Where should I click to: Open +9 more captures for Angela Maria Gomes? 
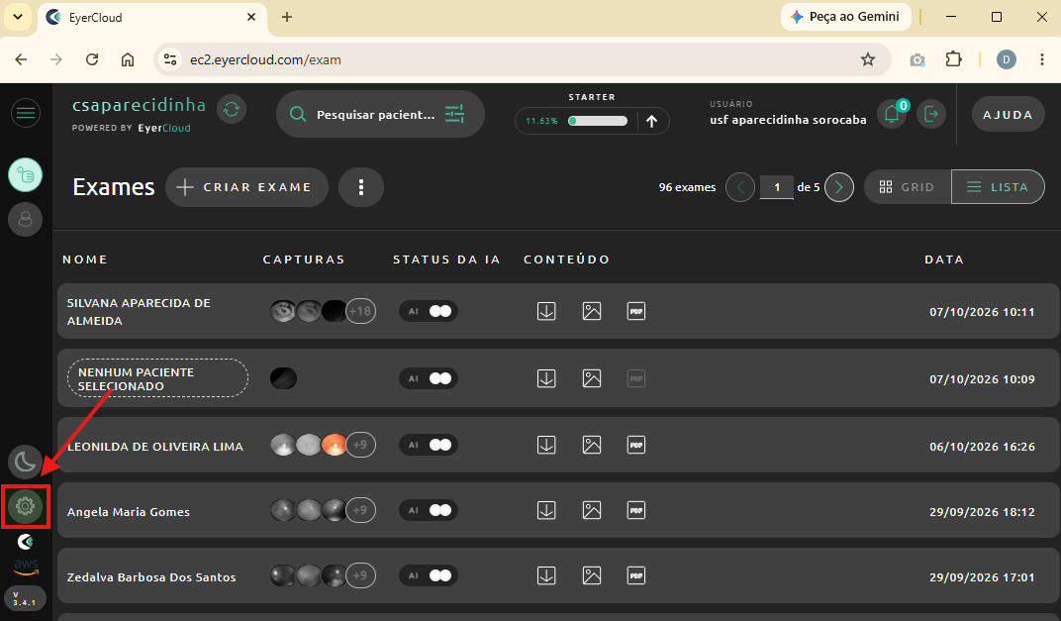click(360, 510)
